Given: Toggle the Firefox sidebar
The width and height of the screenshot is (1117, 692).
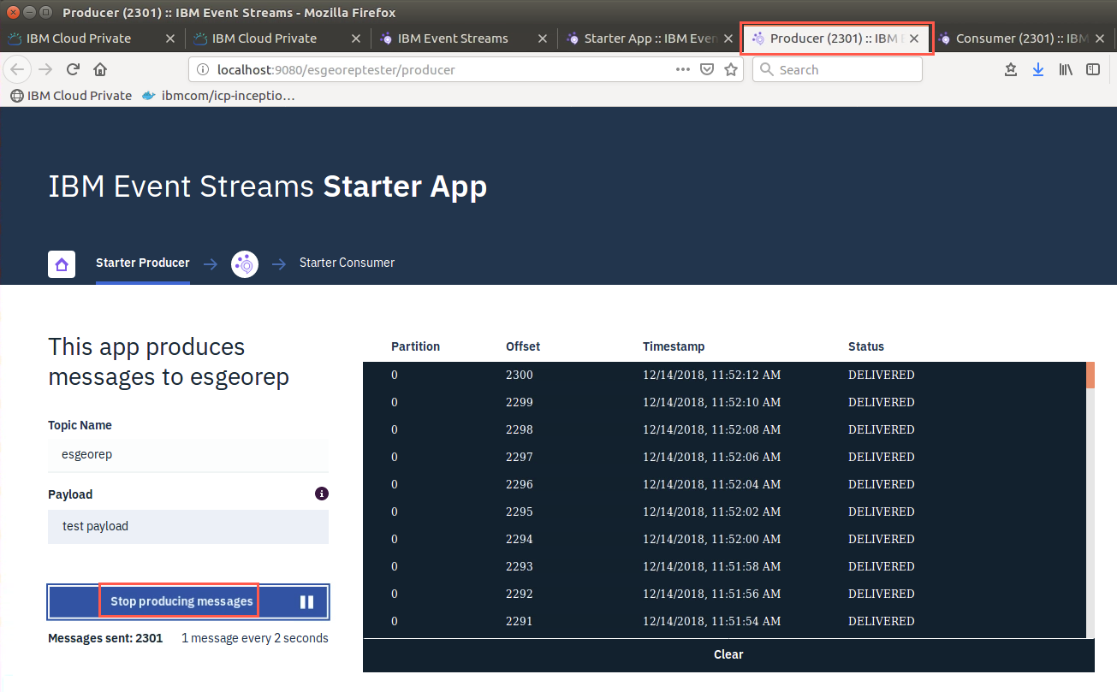Looking at the screenshot, I should (1093, 70).
